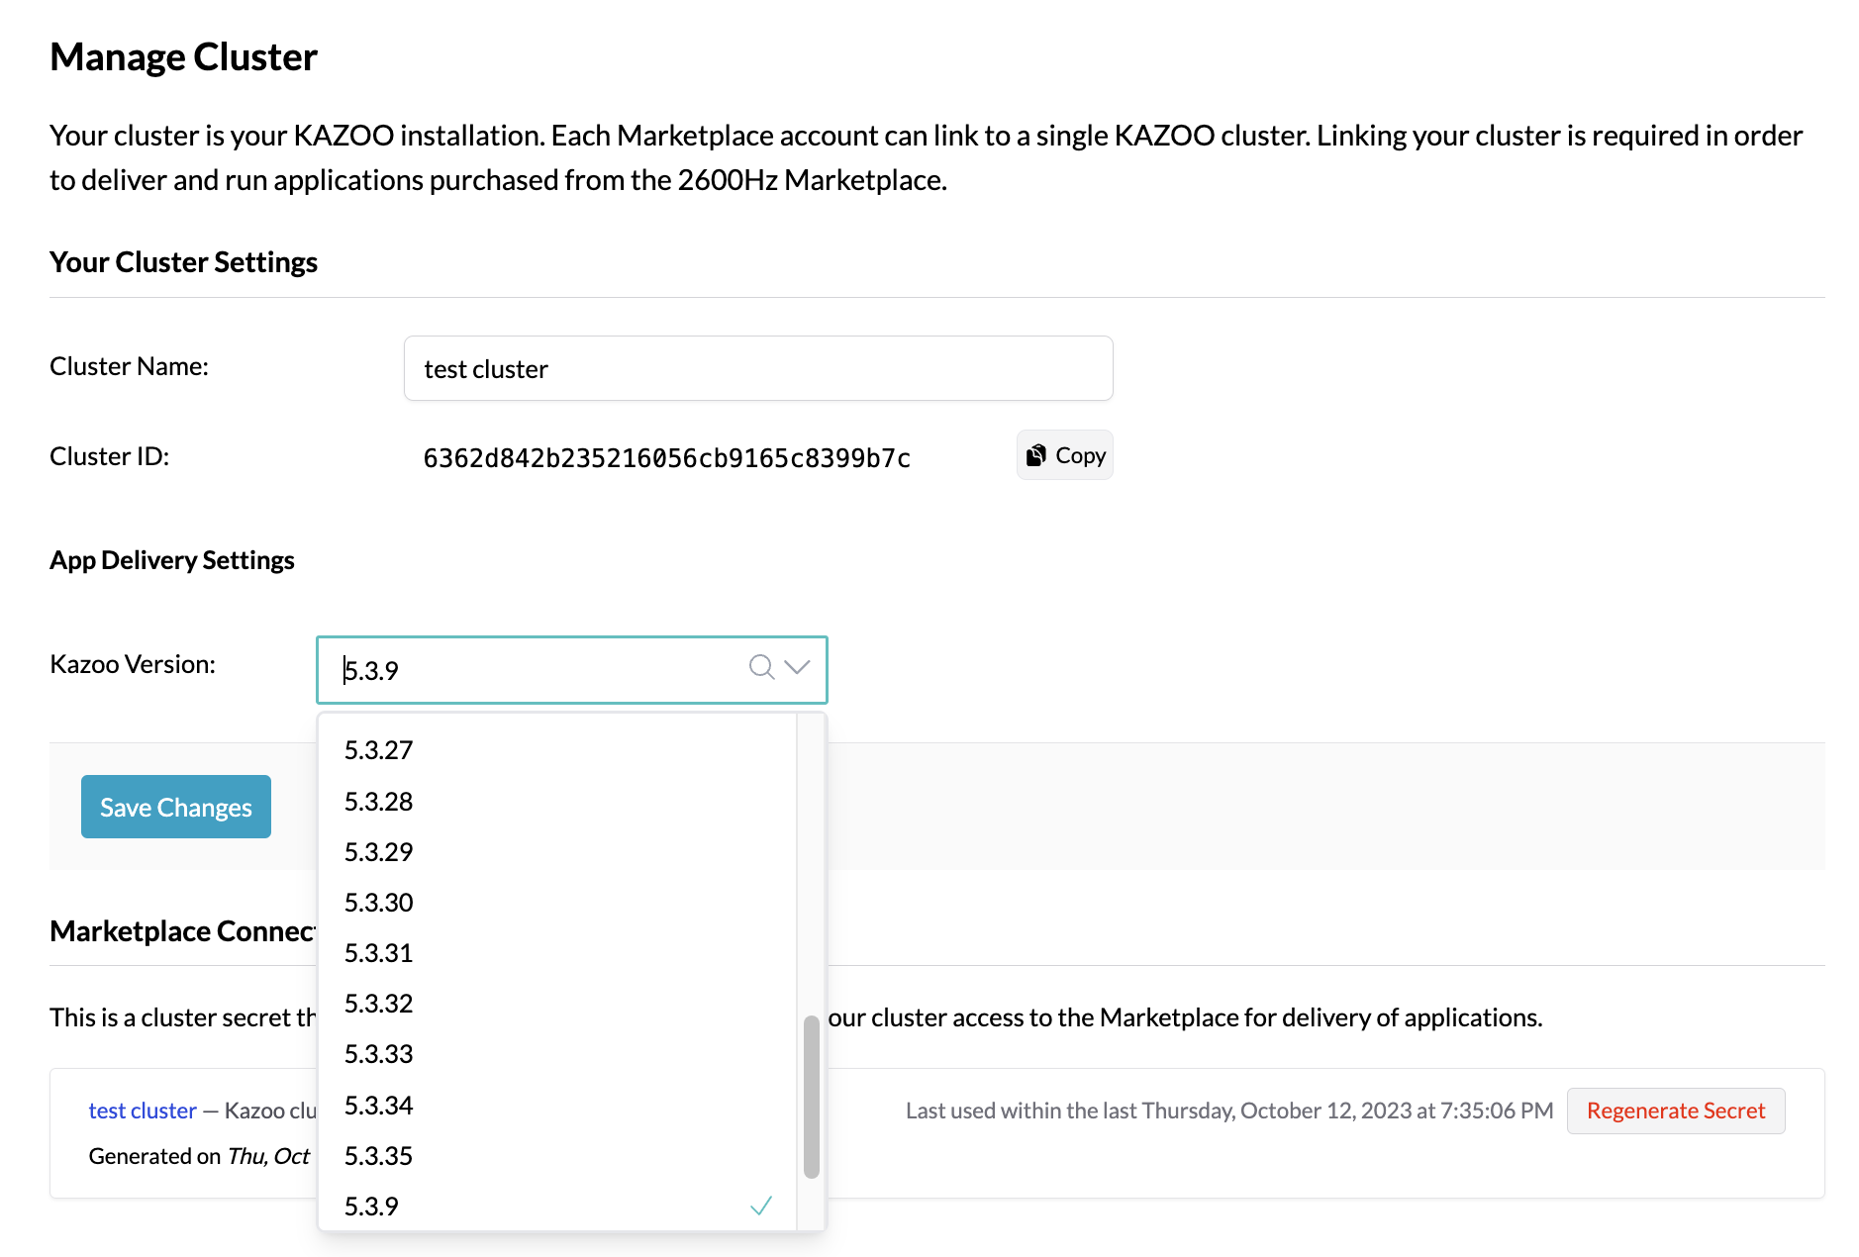Image resolution: width=1859 pixels, height=1257 pixels.
Task: Click the Cluster ID value 6362d842b235216056cb9165c8399b7c
Action: pyautogui.click(x=667, y=458)
